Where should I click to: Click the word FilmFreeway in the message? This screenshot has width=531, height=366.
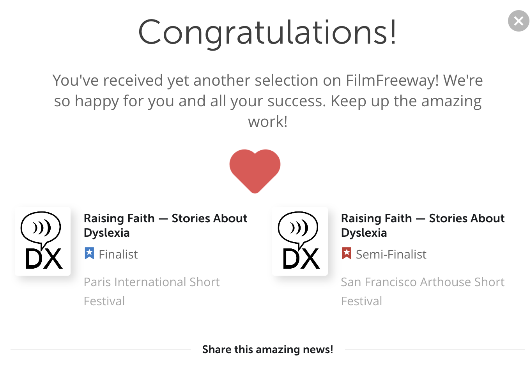[392, 81]
